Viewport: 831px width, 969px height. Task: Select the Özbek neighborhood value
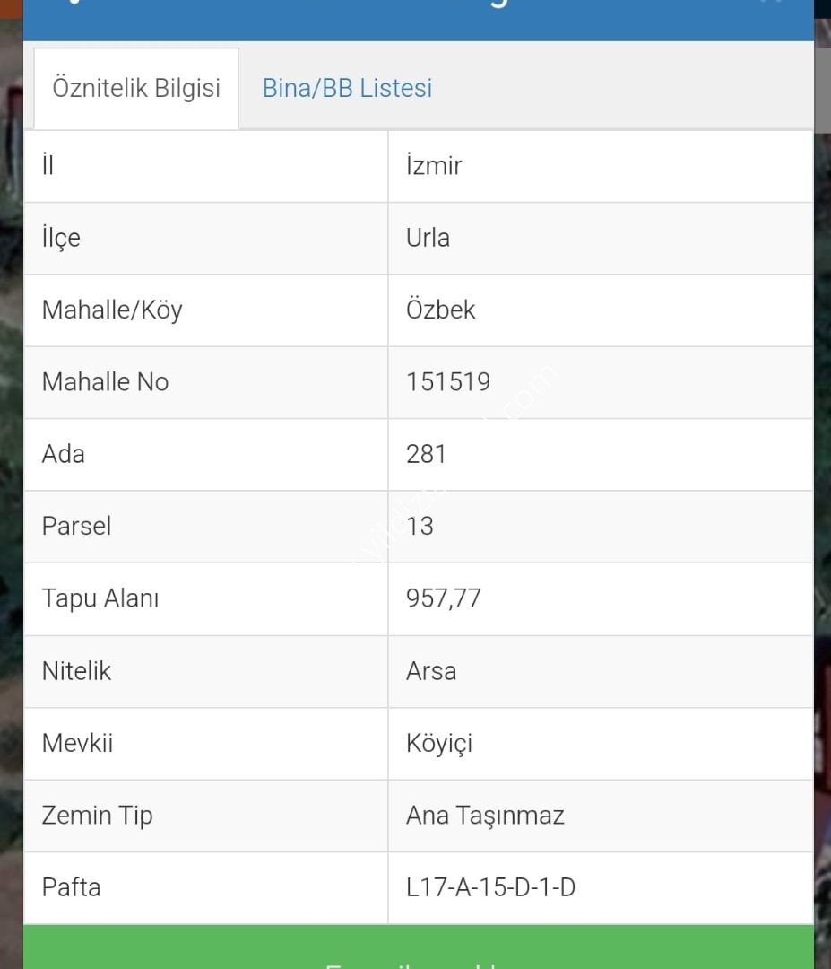tap(440, 310)
